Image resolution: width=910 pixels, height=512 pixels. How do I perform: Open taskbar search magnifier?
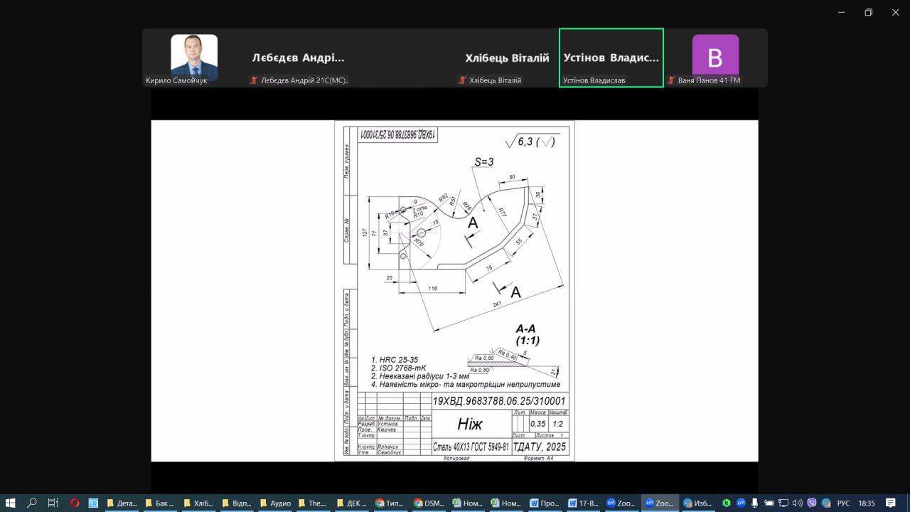coord(32,503)
